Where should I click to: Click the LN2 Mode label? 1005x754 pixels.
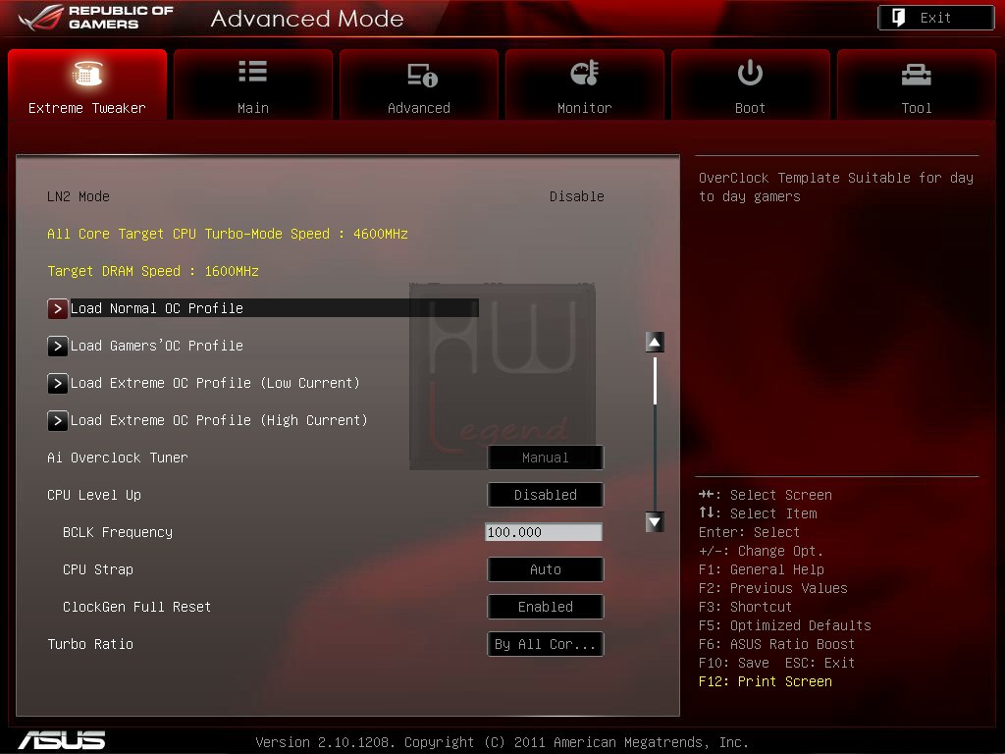pos(79,196)
